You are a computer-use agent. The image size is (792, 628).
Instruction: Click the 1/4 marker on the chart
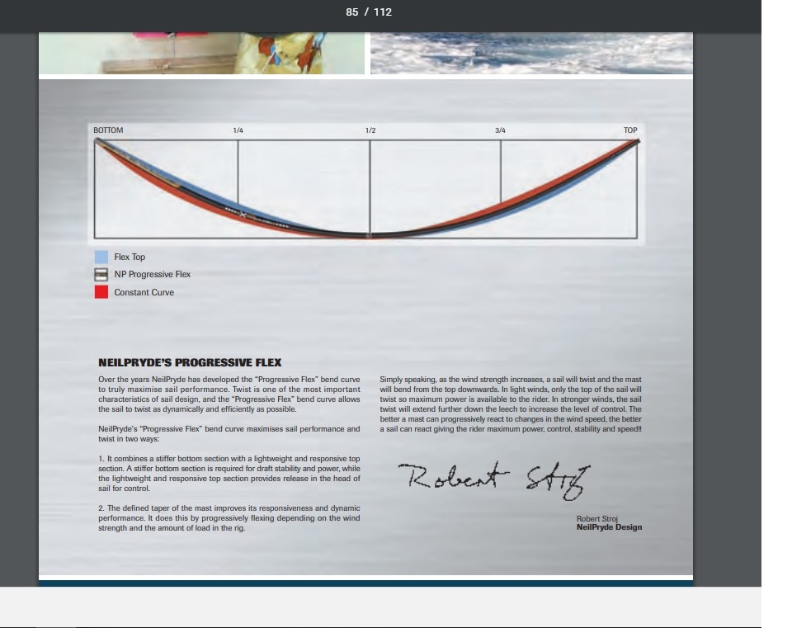[238, 130]
